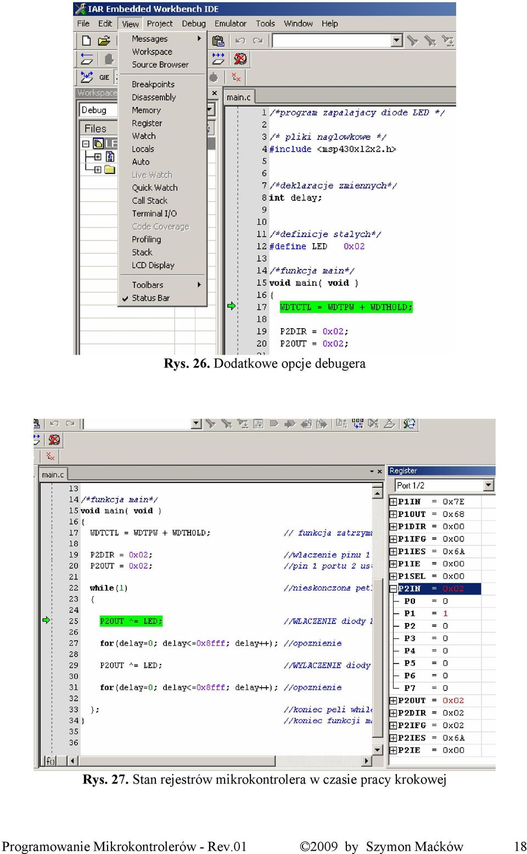The width and height of the screenshot is (527, 854).
Task: Expand the P1SEL register
Action: point(393,576)
